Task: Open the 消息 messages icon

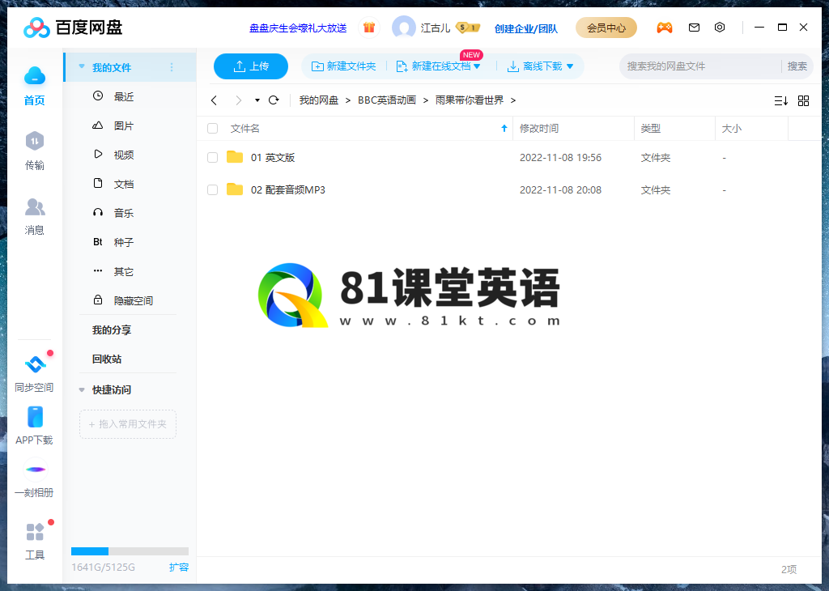Action: pos(34,206)
